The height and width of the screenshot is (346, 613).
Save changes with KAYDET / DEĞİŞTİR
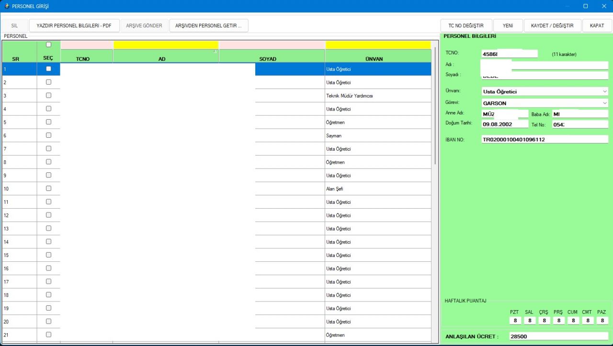pos(552,26)
